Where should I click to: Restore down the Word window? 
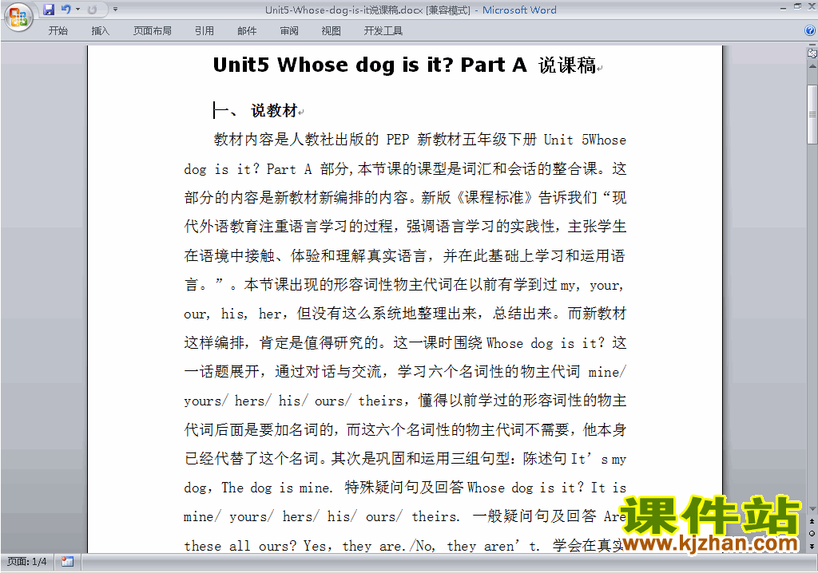pos(797,6)
